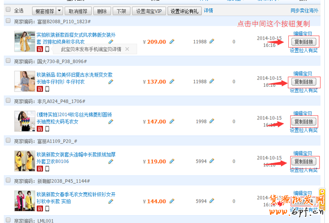
Task: Click the mobile phone icon under the denim shirt item
Action: coord(47,89)
